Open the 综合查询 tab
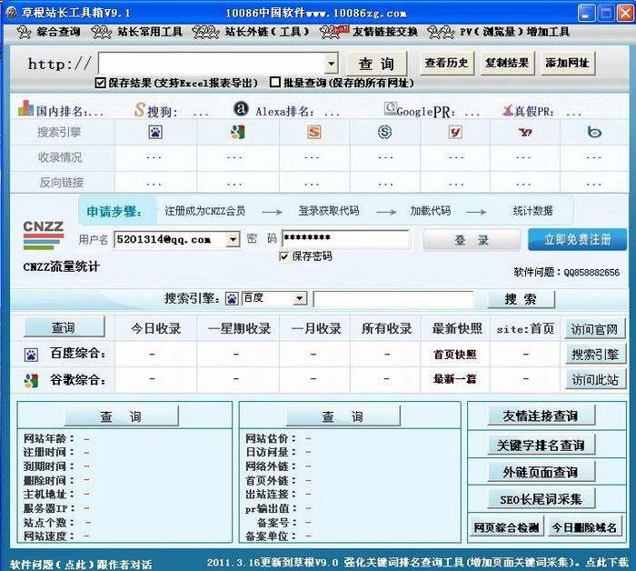Image resolution: width=636 pixels, height=571 pixels. coord(48,32)
